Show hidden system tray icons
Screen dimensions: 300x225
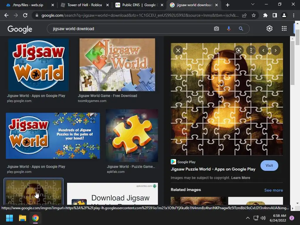248,218
